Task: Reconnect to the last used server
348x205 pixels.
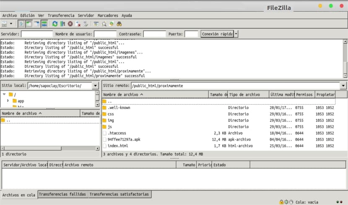Action: tap(86, 24)
